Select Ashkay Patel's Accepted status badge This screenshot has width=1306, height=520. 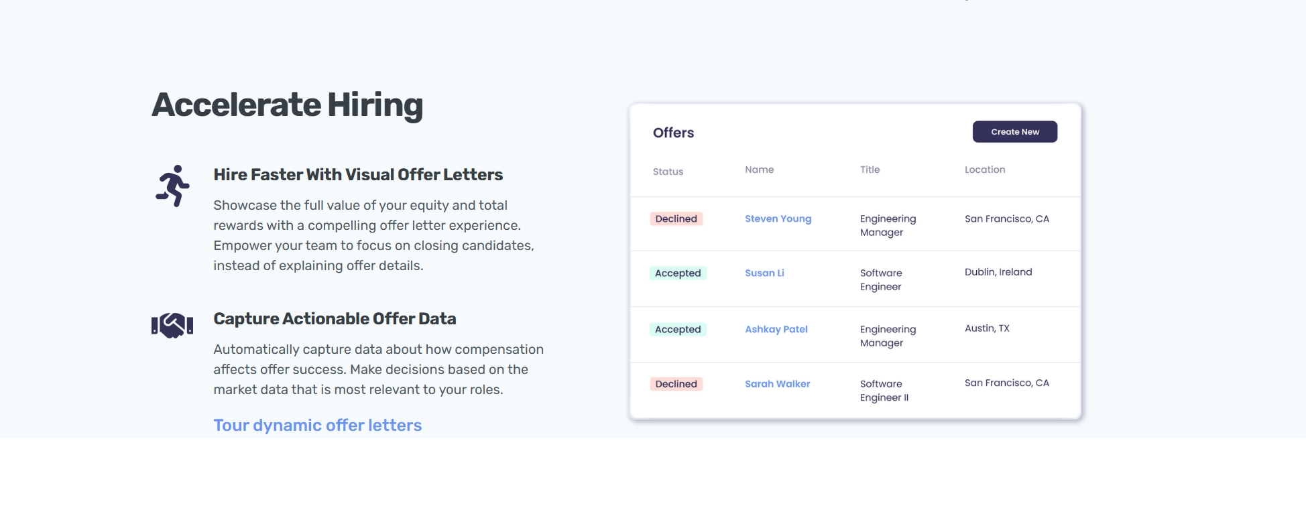(x=678, y=329)
